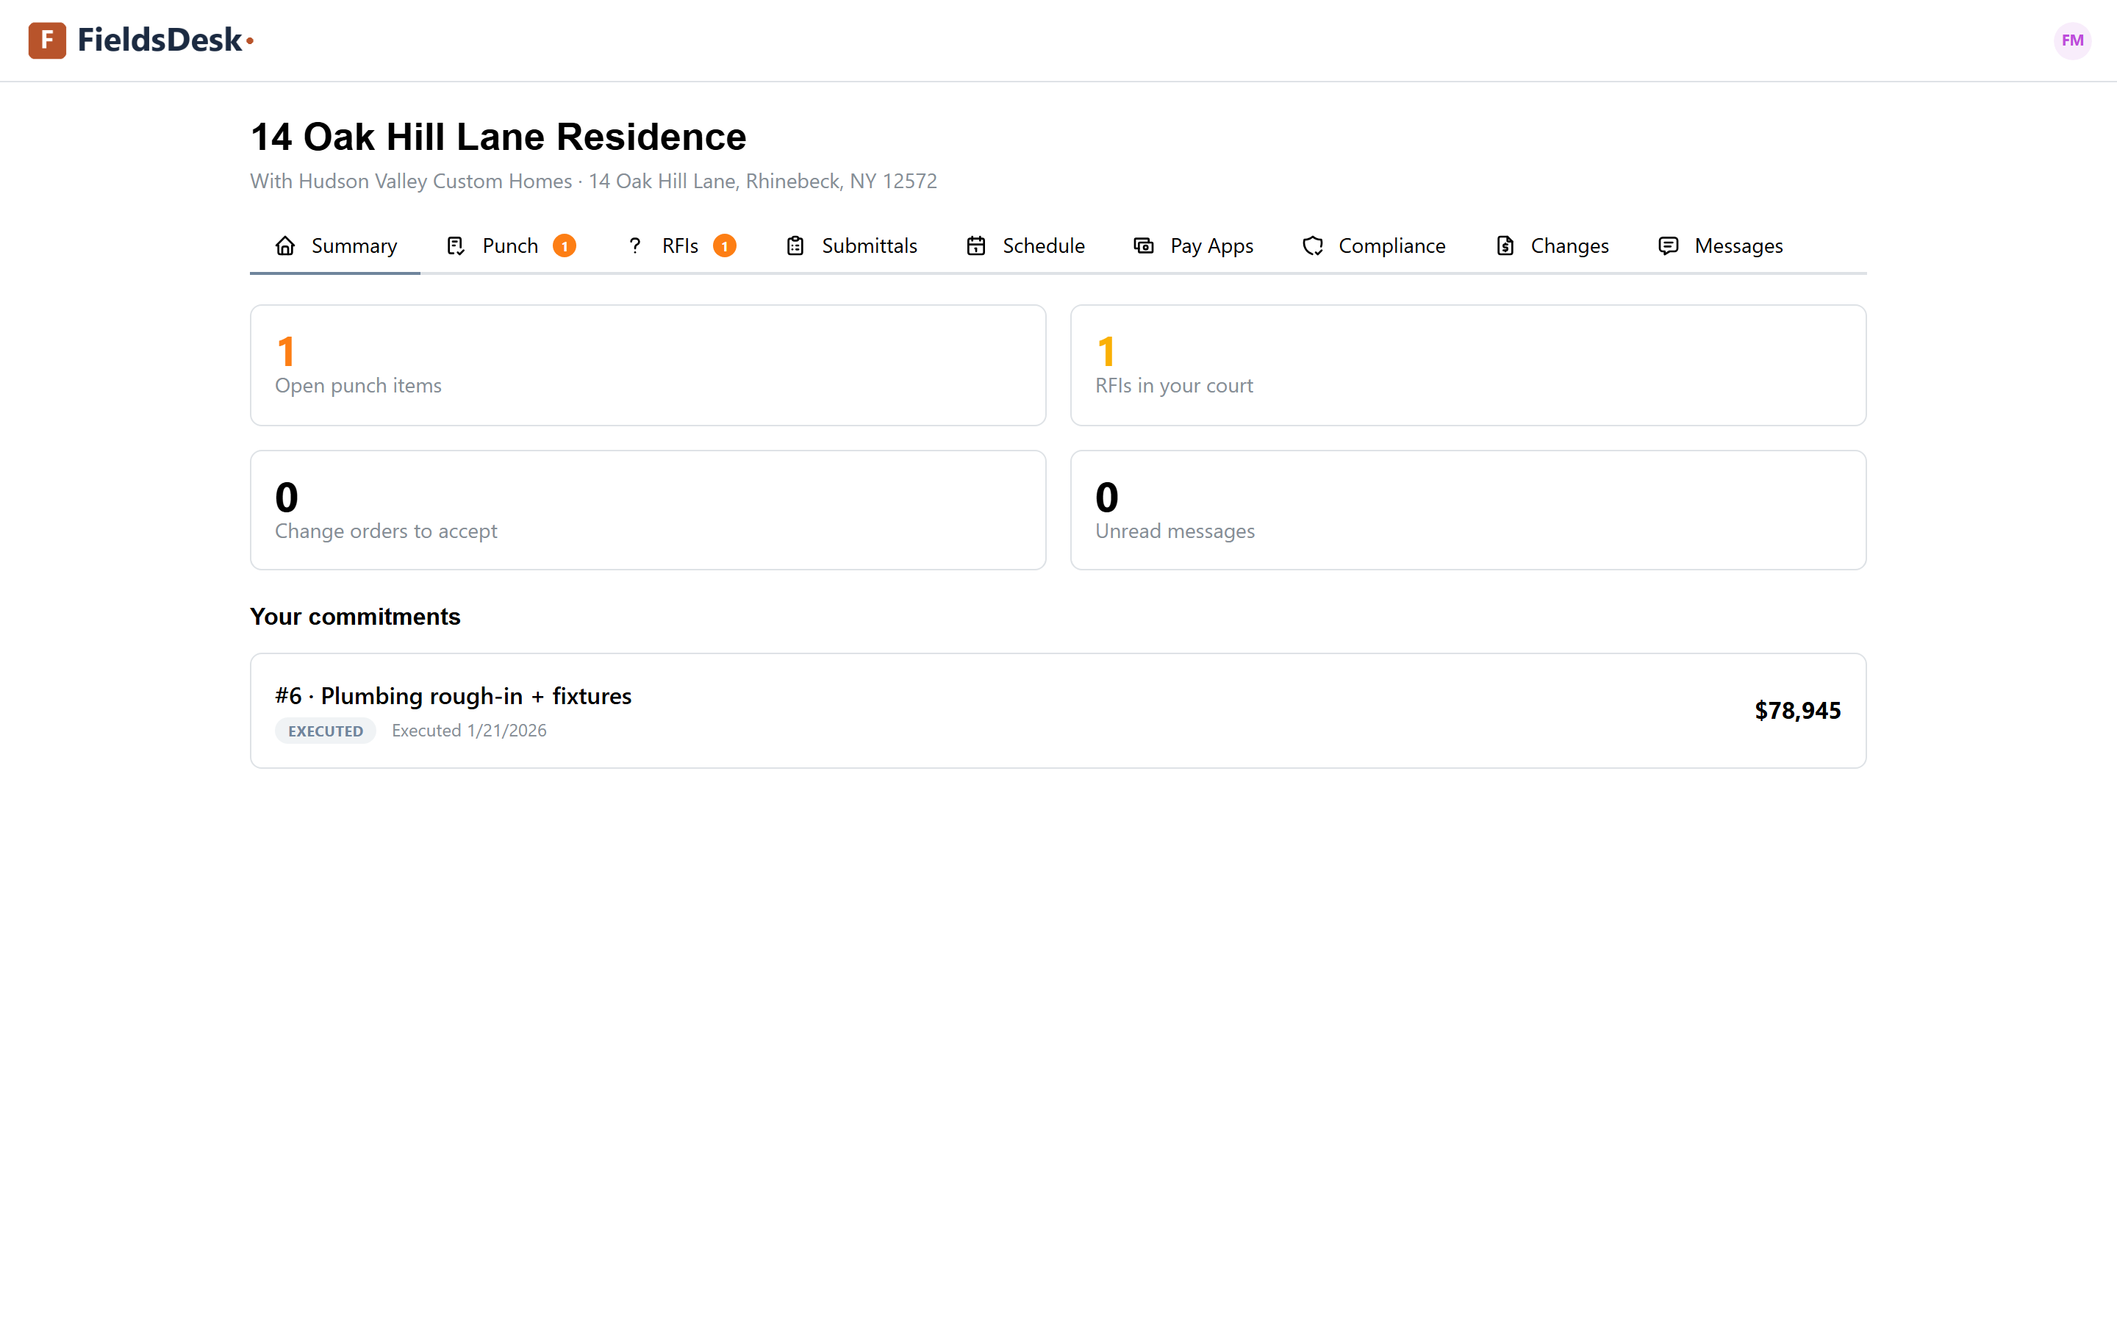Click the Submittals clipboard icon
The width and height of the screenshot is (2117, 1323).
[795, 246]
